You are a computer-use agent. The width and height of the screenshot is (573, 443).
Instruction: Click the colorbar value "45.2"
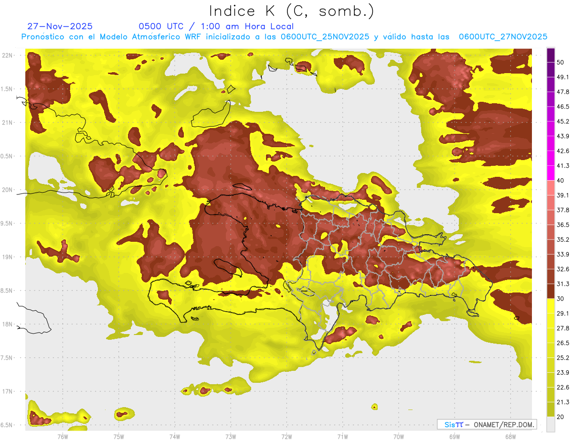point(563,121)
